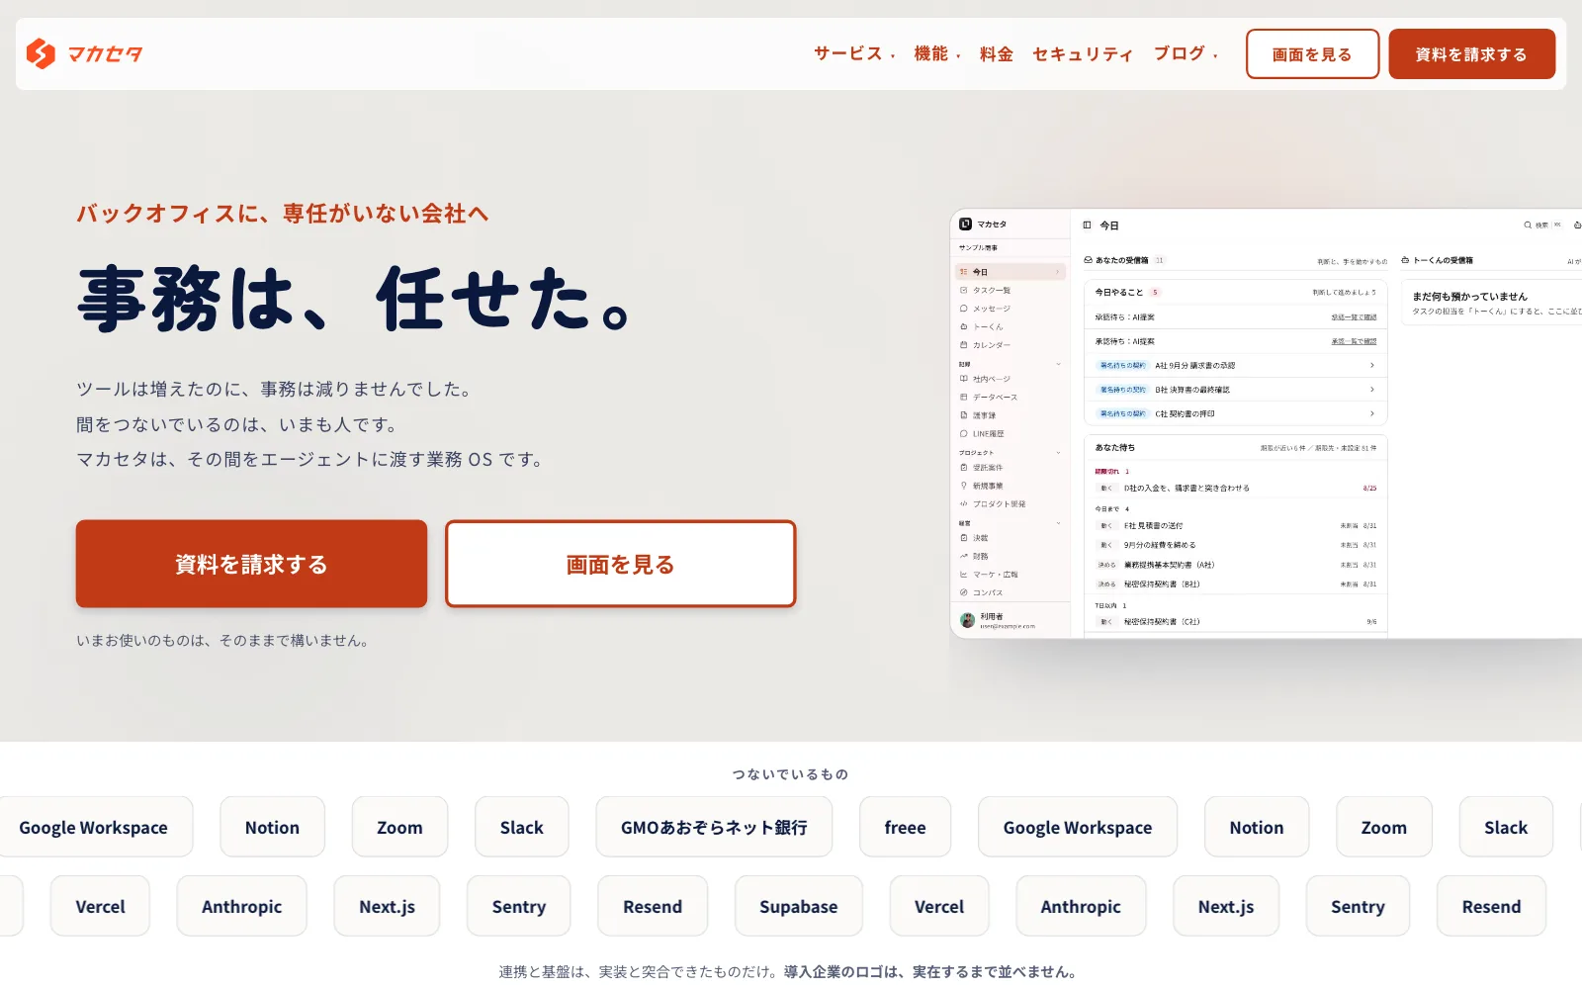Open the サービス dropdown menu
The width and height of the screenshot is (1582, 989).
pos(854,54)
